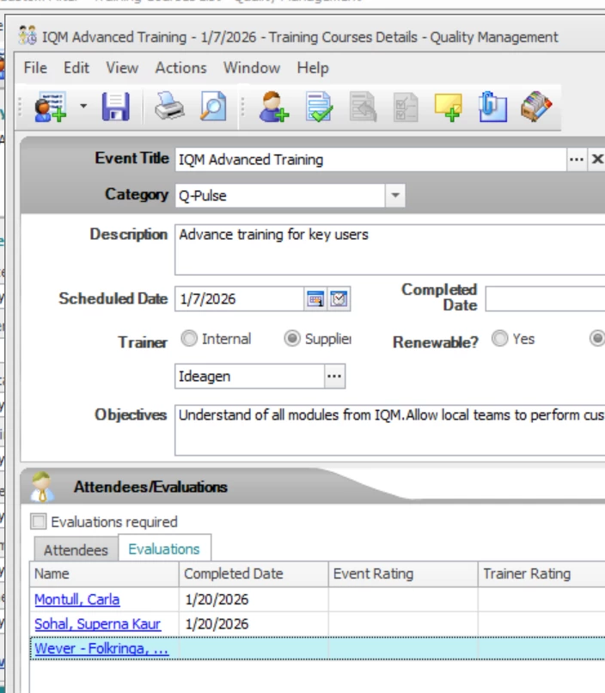Screen dimensions: 605x693
Task: Open the Montull, Carla link
Action: [x=76, y=600]
